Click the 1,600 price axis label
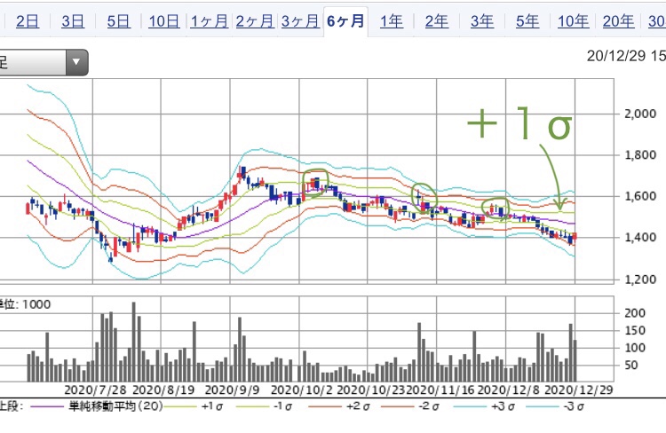Screen dimensions: 666x433 639,196
